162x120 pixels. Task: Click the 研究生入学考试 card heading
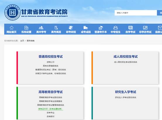125,92
